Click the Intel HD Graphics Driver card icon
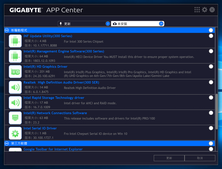 tap(15, 72)
